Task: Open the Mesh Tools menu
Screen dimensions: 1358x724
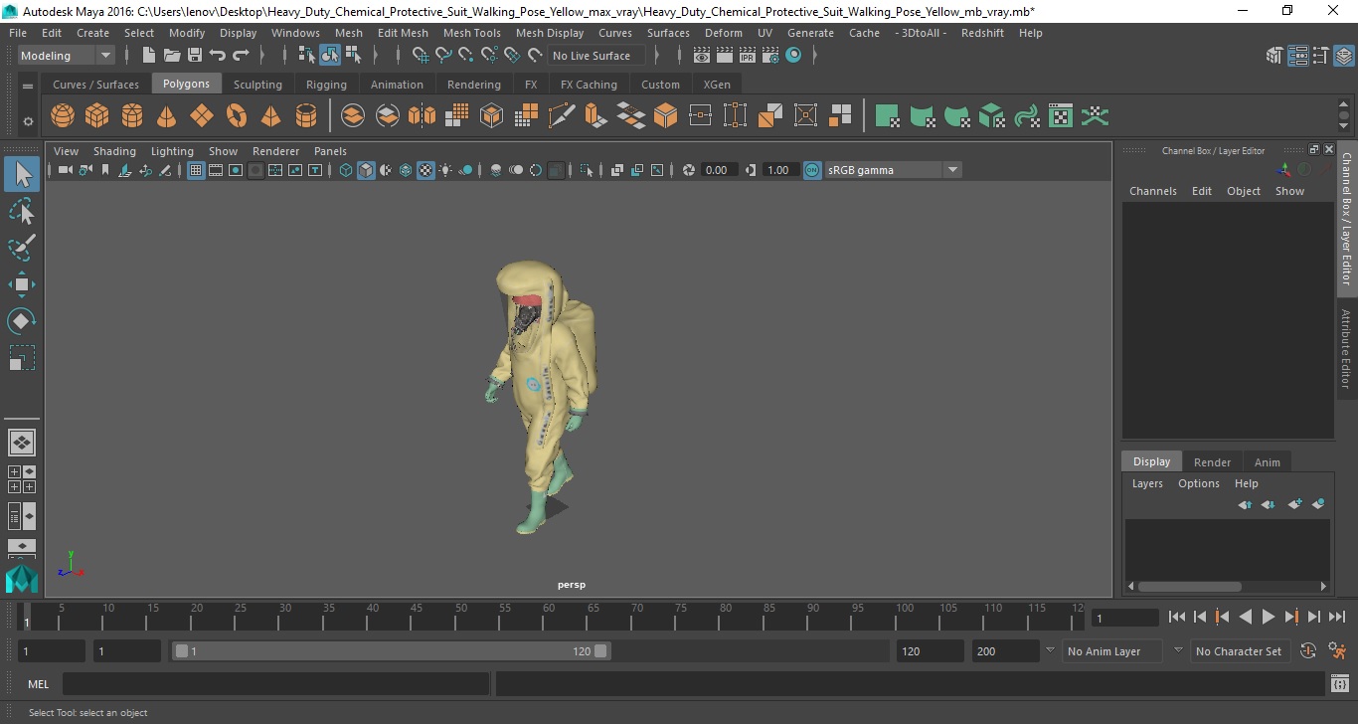Action: pos(471,33)
